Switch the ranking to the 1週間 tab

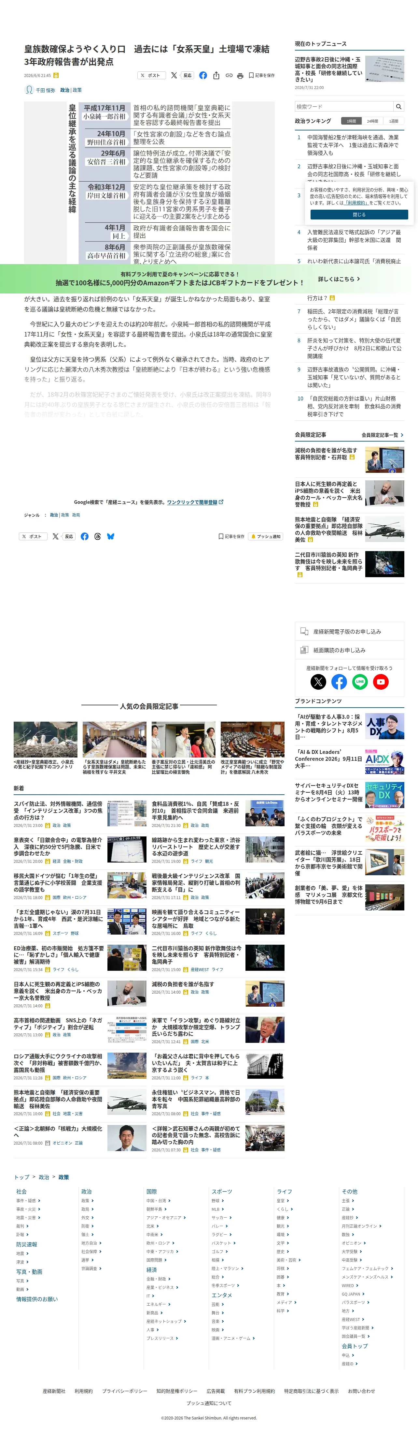(x=393, y=121)
